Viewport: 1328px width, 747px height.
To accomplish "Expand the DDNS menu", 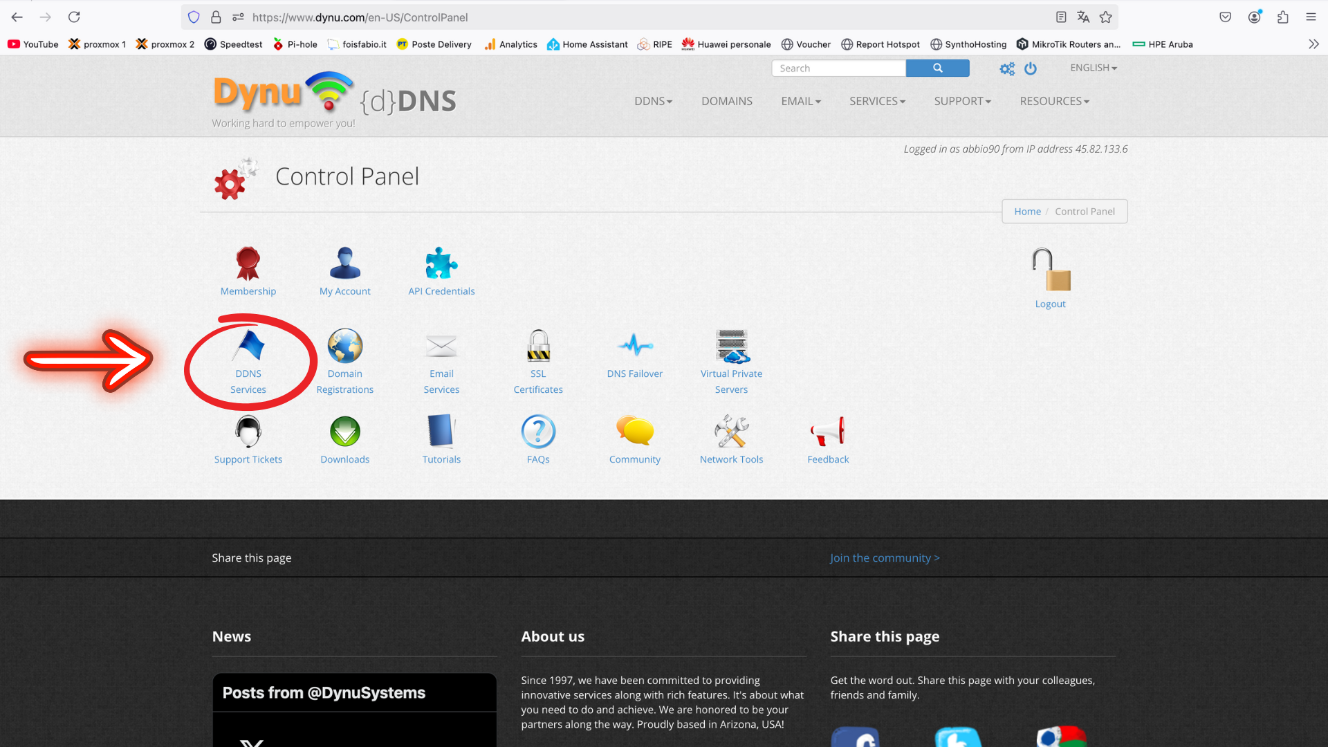I will click(x=653, y=101).
